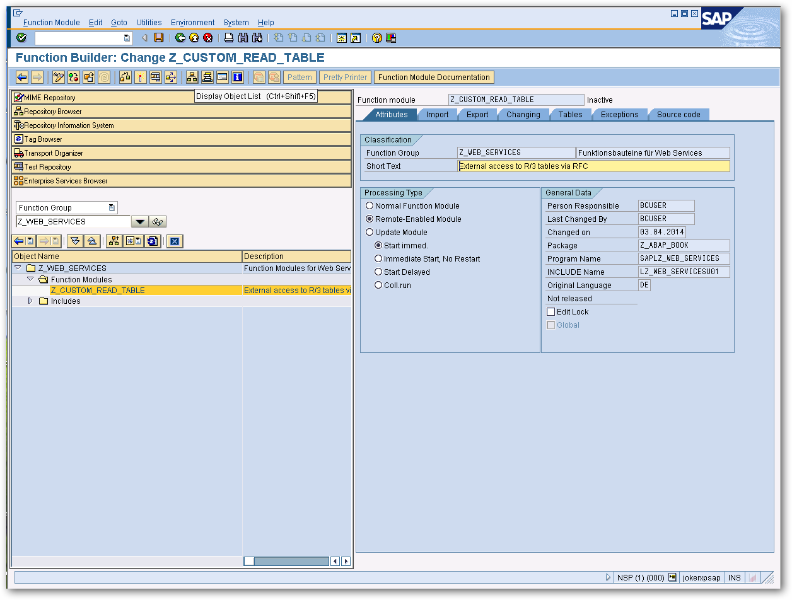Select the Update Module radio button
Screen dimensions: 792x600
pos(370,233)
